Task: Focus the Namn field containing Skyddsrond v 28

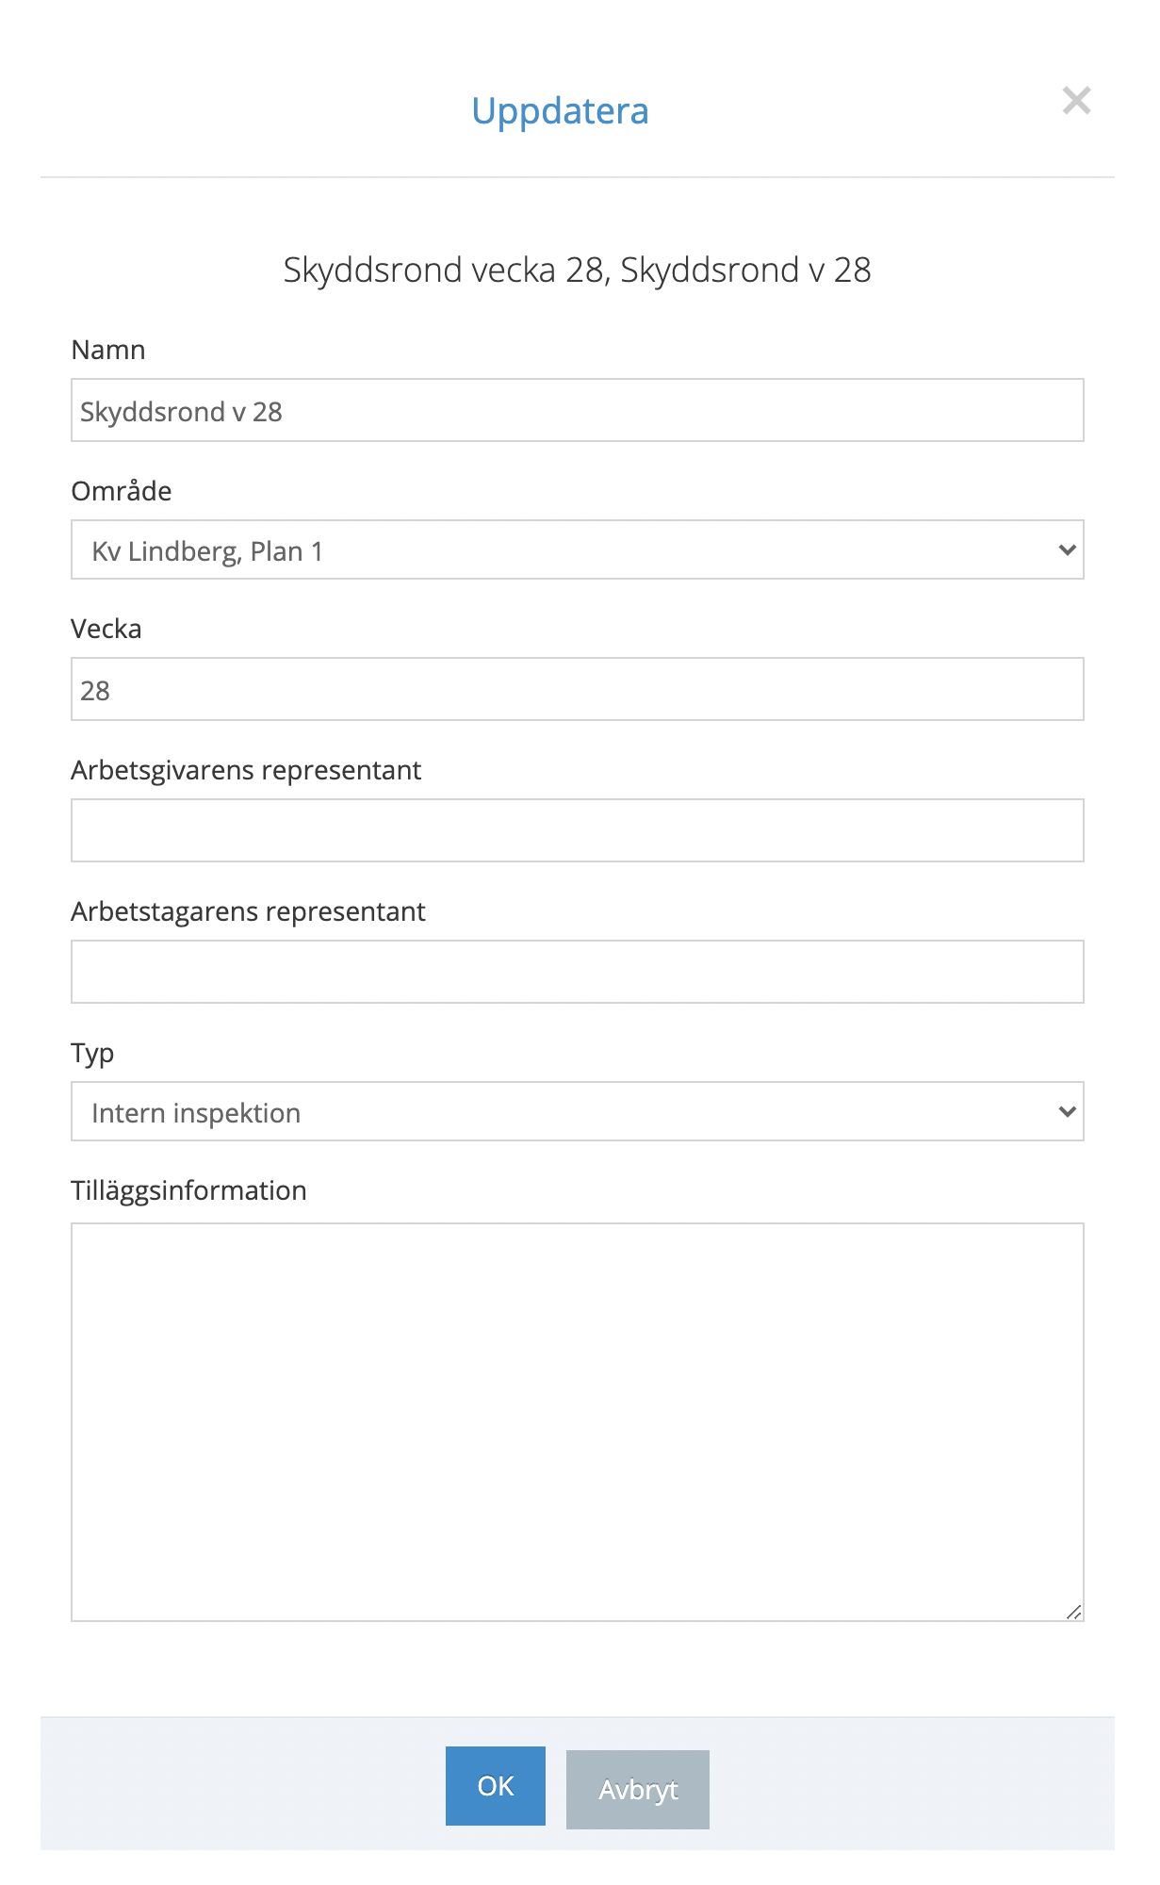Action: click(x=578, y=410)
